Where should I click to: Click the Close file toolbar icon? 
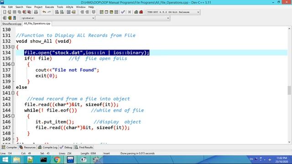[x=24, y=12]
